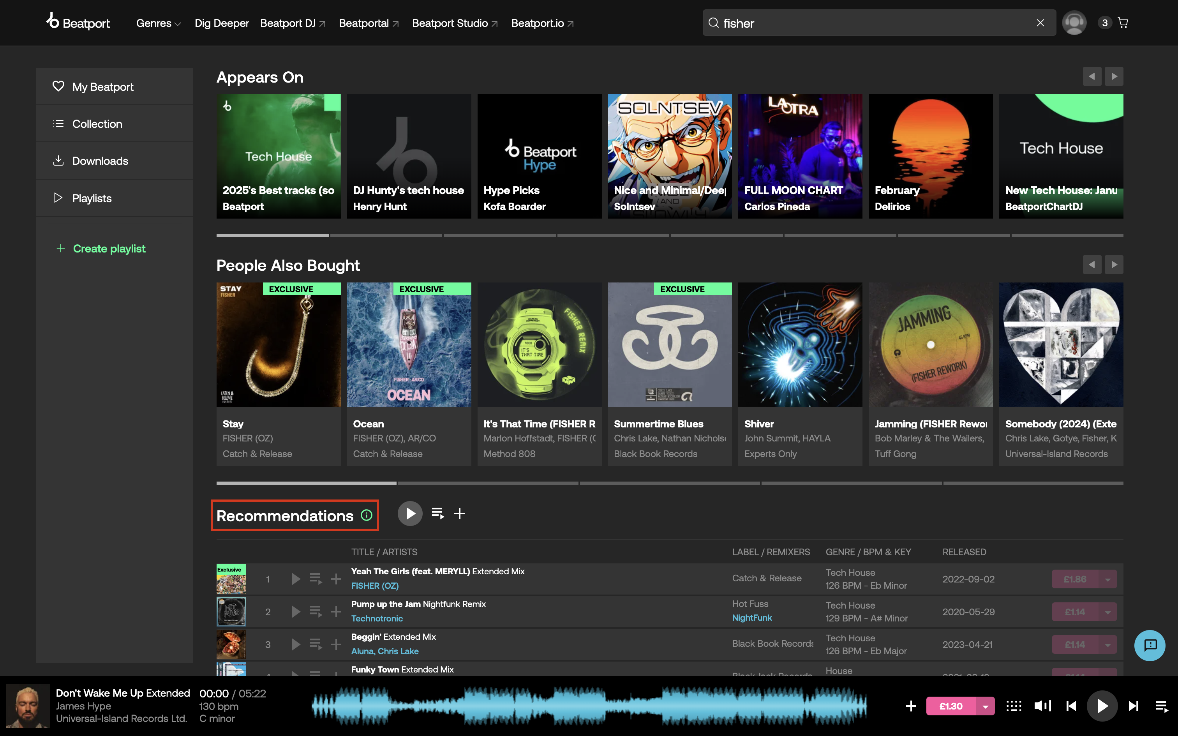This screenshot has height=736, width=1178.
Task: Click Create playlist link
Action: pos(109,249)
